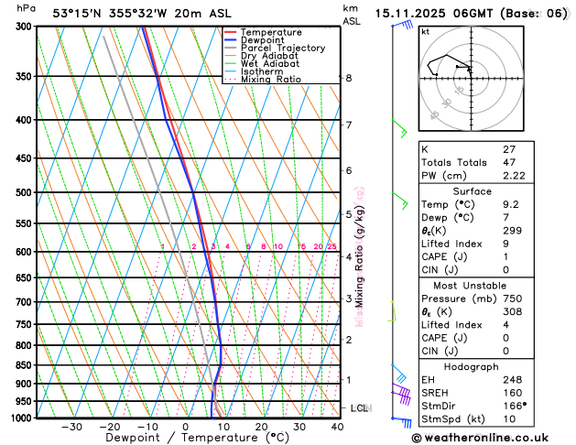Click the 500 pressure level label

click(x=26, y=192)
